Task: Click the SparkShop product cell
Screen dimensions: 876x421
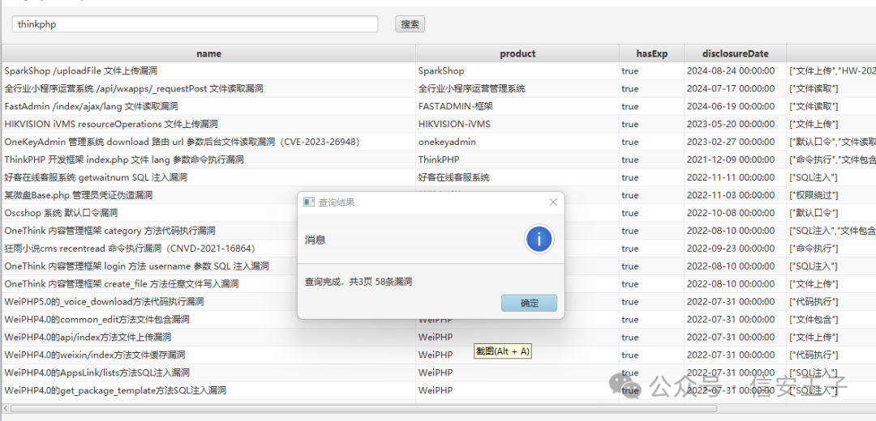Action: coord(517,70)
